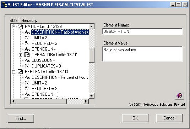The width and height of the screenshot is (190, 129).
Task: Select OPERATOR= ListId: 13201 row
Action: (x=55, y=55)
